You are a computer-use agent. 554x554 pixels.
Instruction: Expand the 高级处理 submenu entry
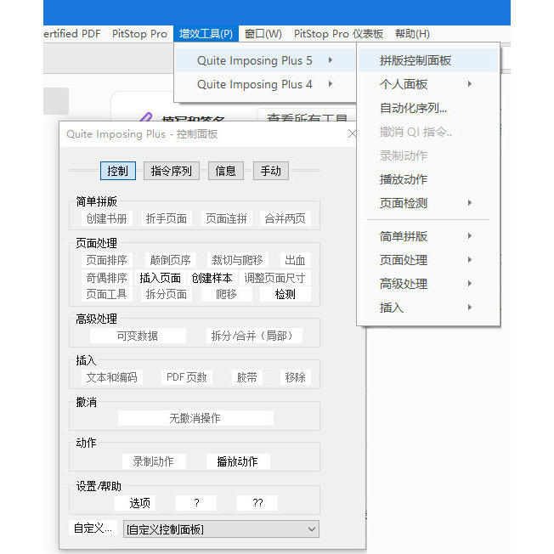tap(428, 283)
